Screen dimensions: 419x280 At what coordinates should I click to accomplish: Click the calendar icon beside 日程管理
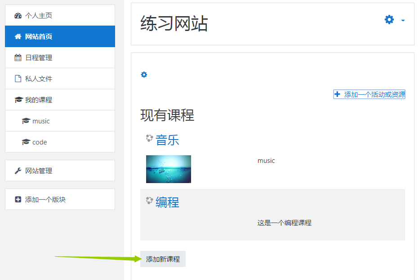click(x=18, y=58)
